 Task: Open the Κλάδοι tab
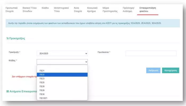pos(45,8)
